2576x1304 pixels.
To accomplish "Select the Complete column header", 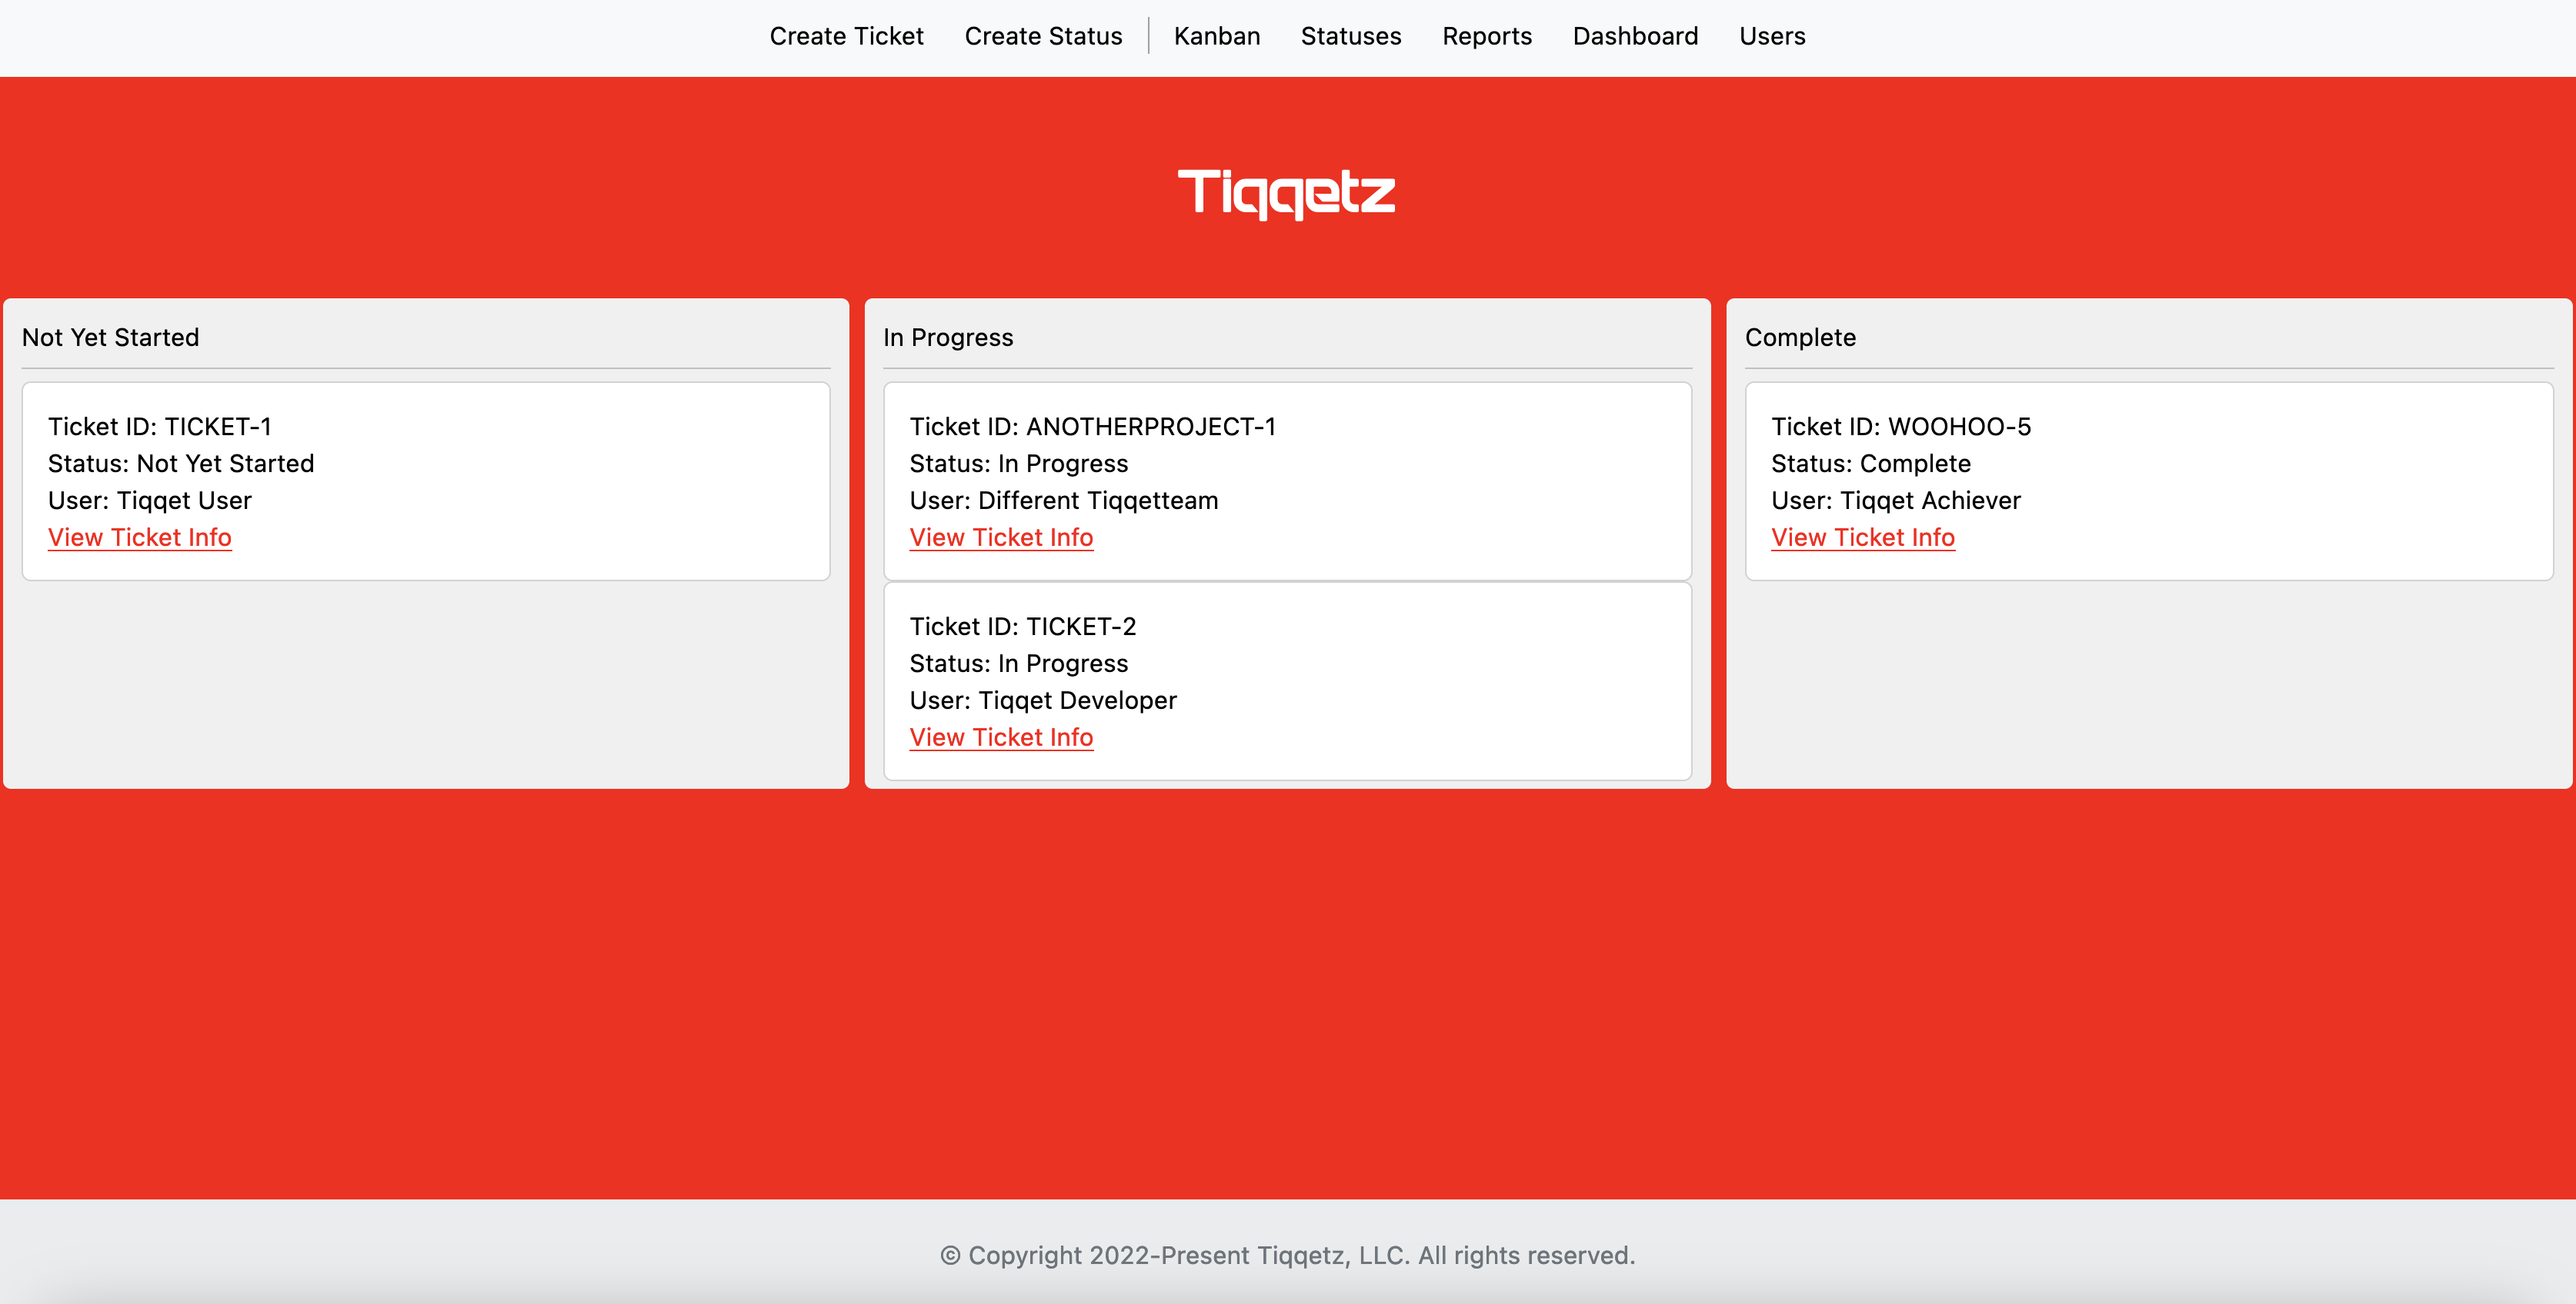I will [x=1800, y=338].
